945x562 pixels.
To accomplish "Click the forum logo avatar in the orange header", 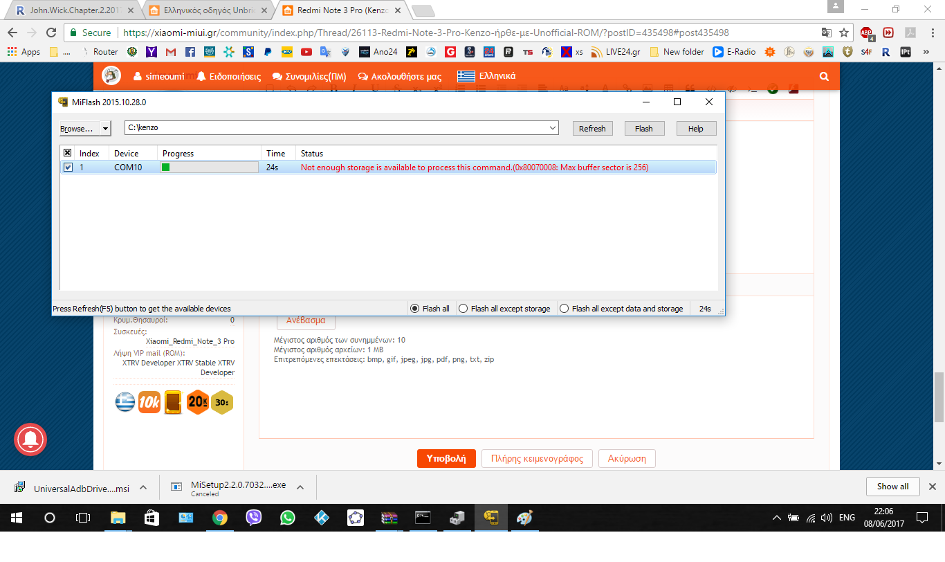I will (x=111, y=76).
